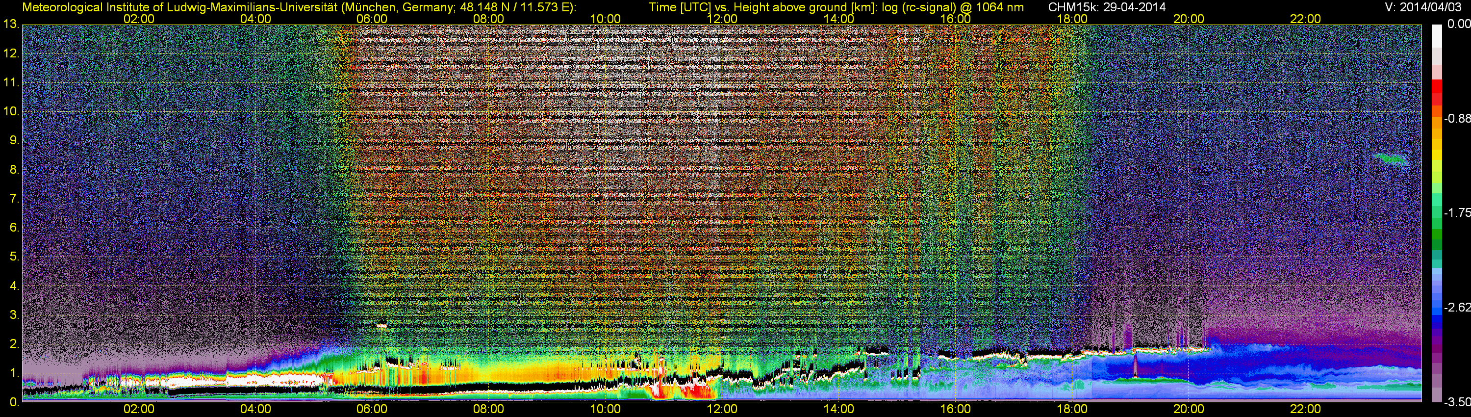
Task: Click the 0.00 colorbar scale value
Action: pos(1458,24)
